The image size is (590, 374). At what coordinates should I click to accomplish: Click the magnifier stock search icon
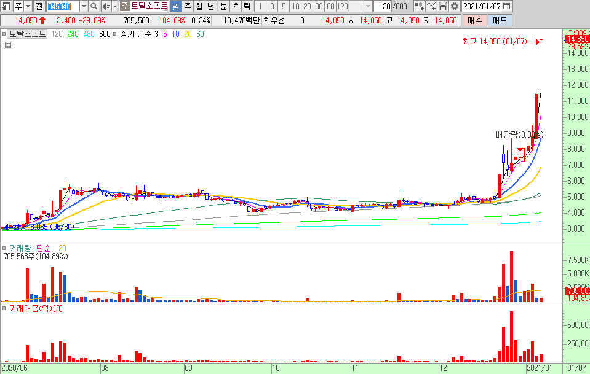coord(94,6)
